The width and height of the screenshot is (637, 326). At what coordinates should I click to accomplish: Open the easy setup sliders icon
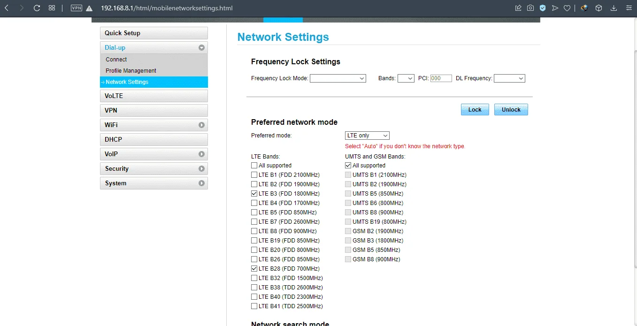[x=629, y=8]
